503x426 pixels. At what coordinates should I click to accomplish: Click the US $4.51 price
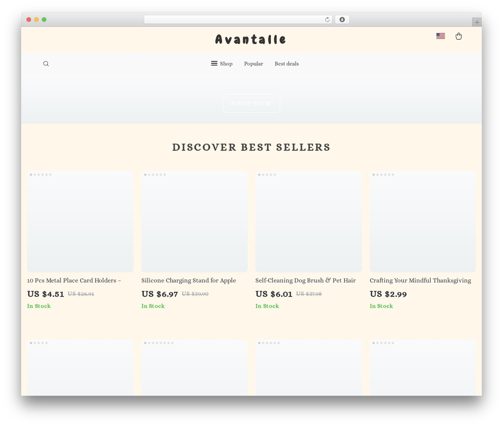point(46,294)
